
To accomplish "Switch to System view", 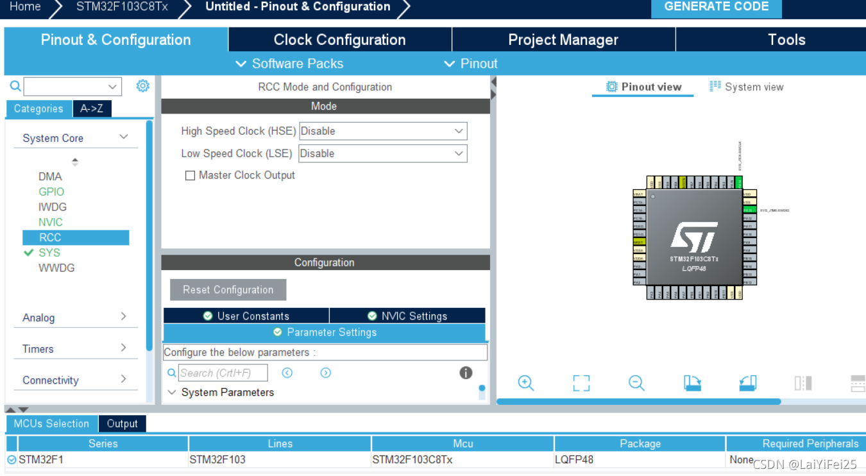I will [x=747, y=87].
